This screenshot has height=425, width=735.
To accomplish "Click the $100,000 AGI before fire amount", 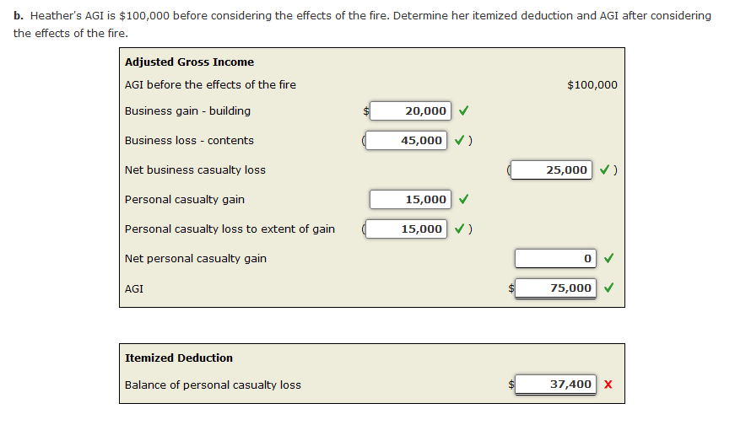I will [592, 85].
